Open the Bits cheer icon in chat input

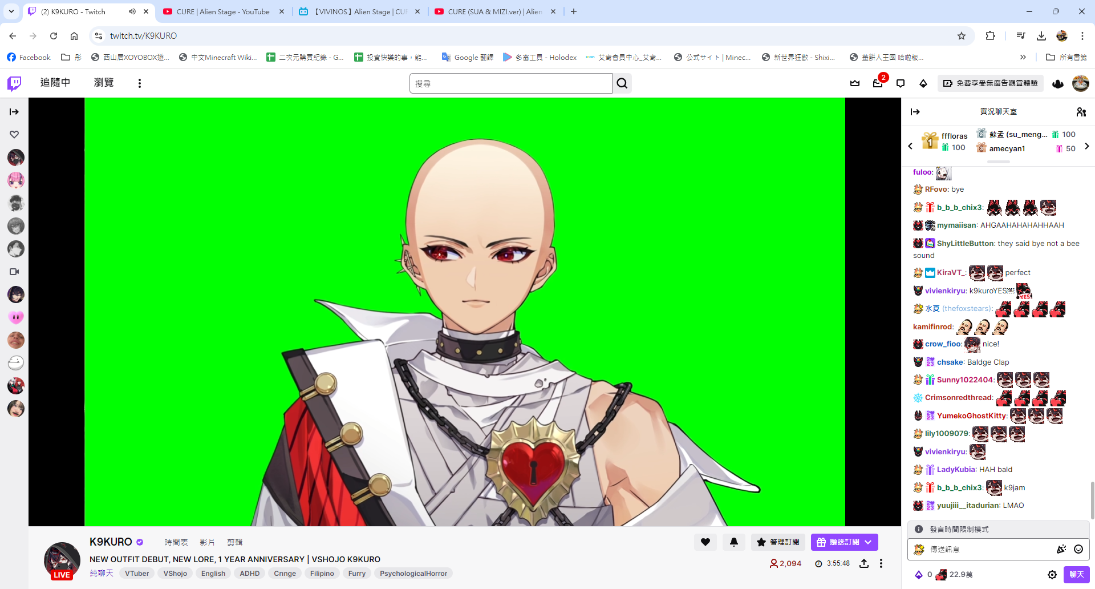[x=1061, y=549]
